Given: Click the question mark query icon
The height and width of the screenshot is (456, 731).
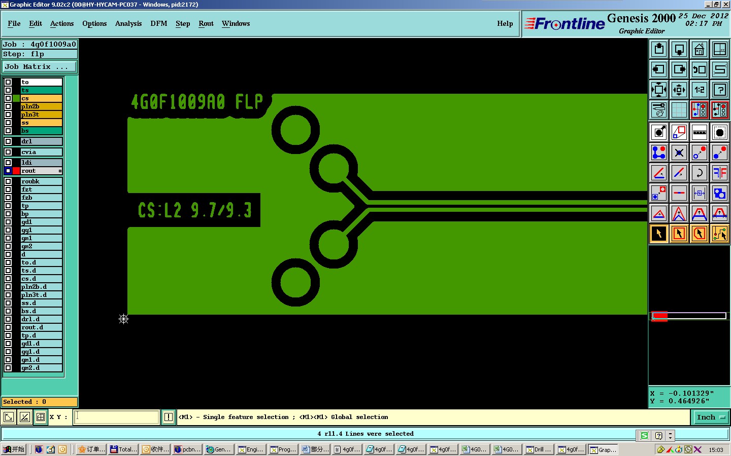Looking at the screenshot, I should click(x=720, y=90).
